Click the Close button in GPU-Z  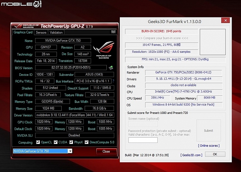106,151
